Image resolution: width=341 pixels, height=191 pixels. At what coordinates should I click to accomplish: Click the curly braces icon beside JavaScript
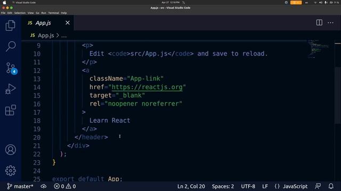point(277,186)
